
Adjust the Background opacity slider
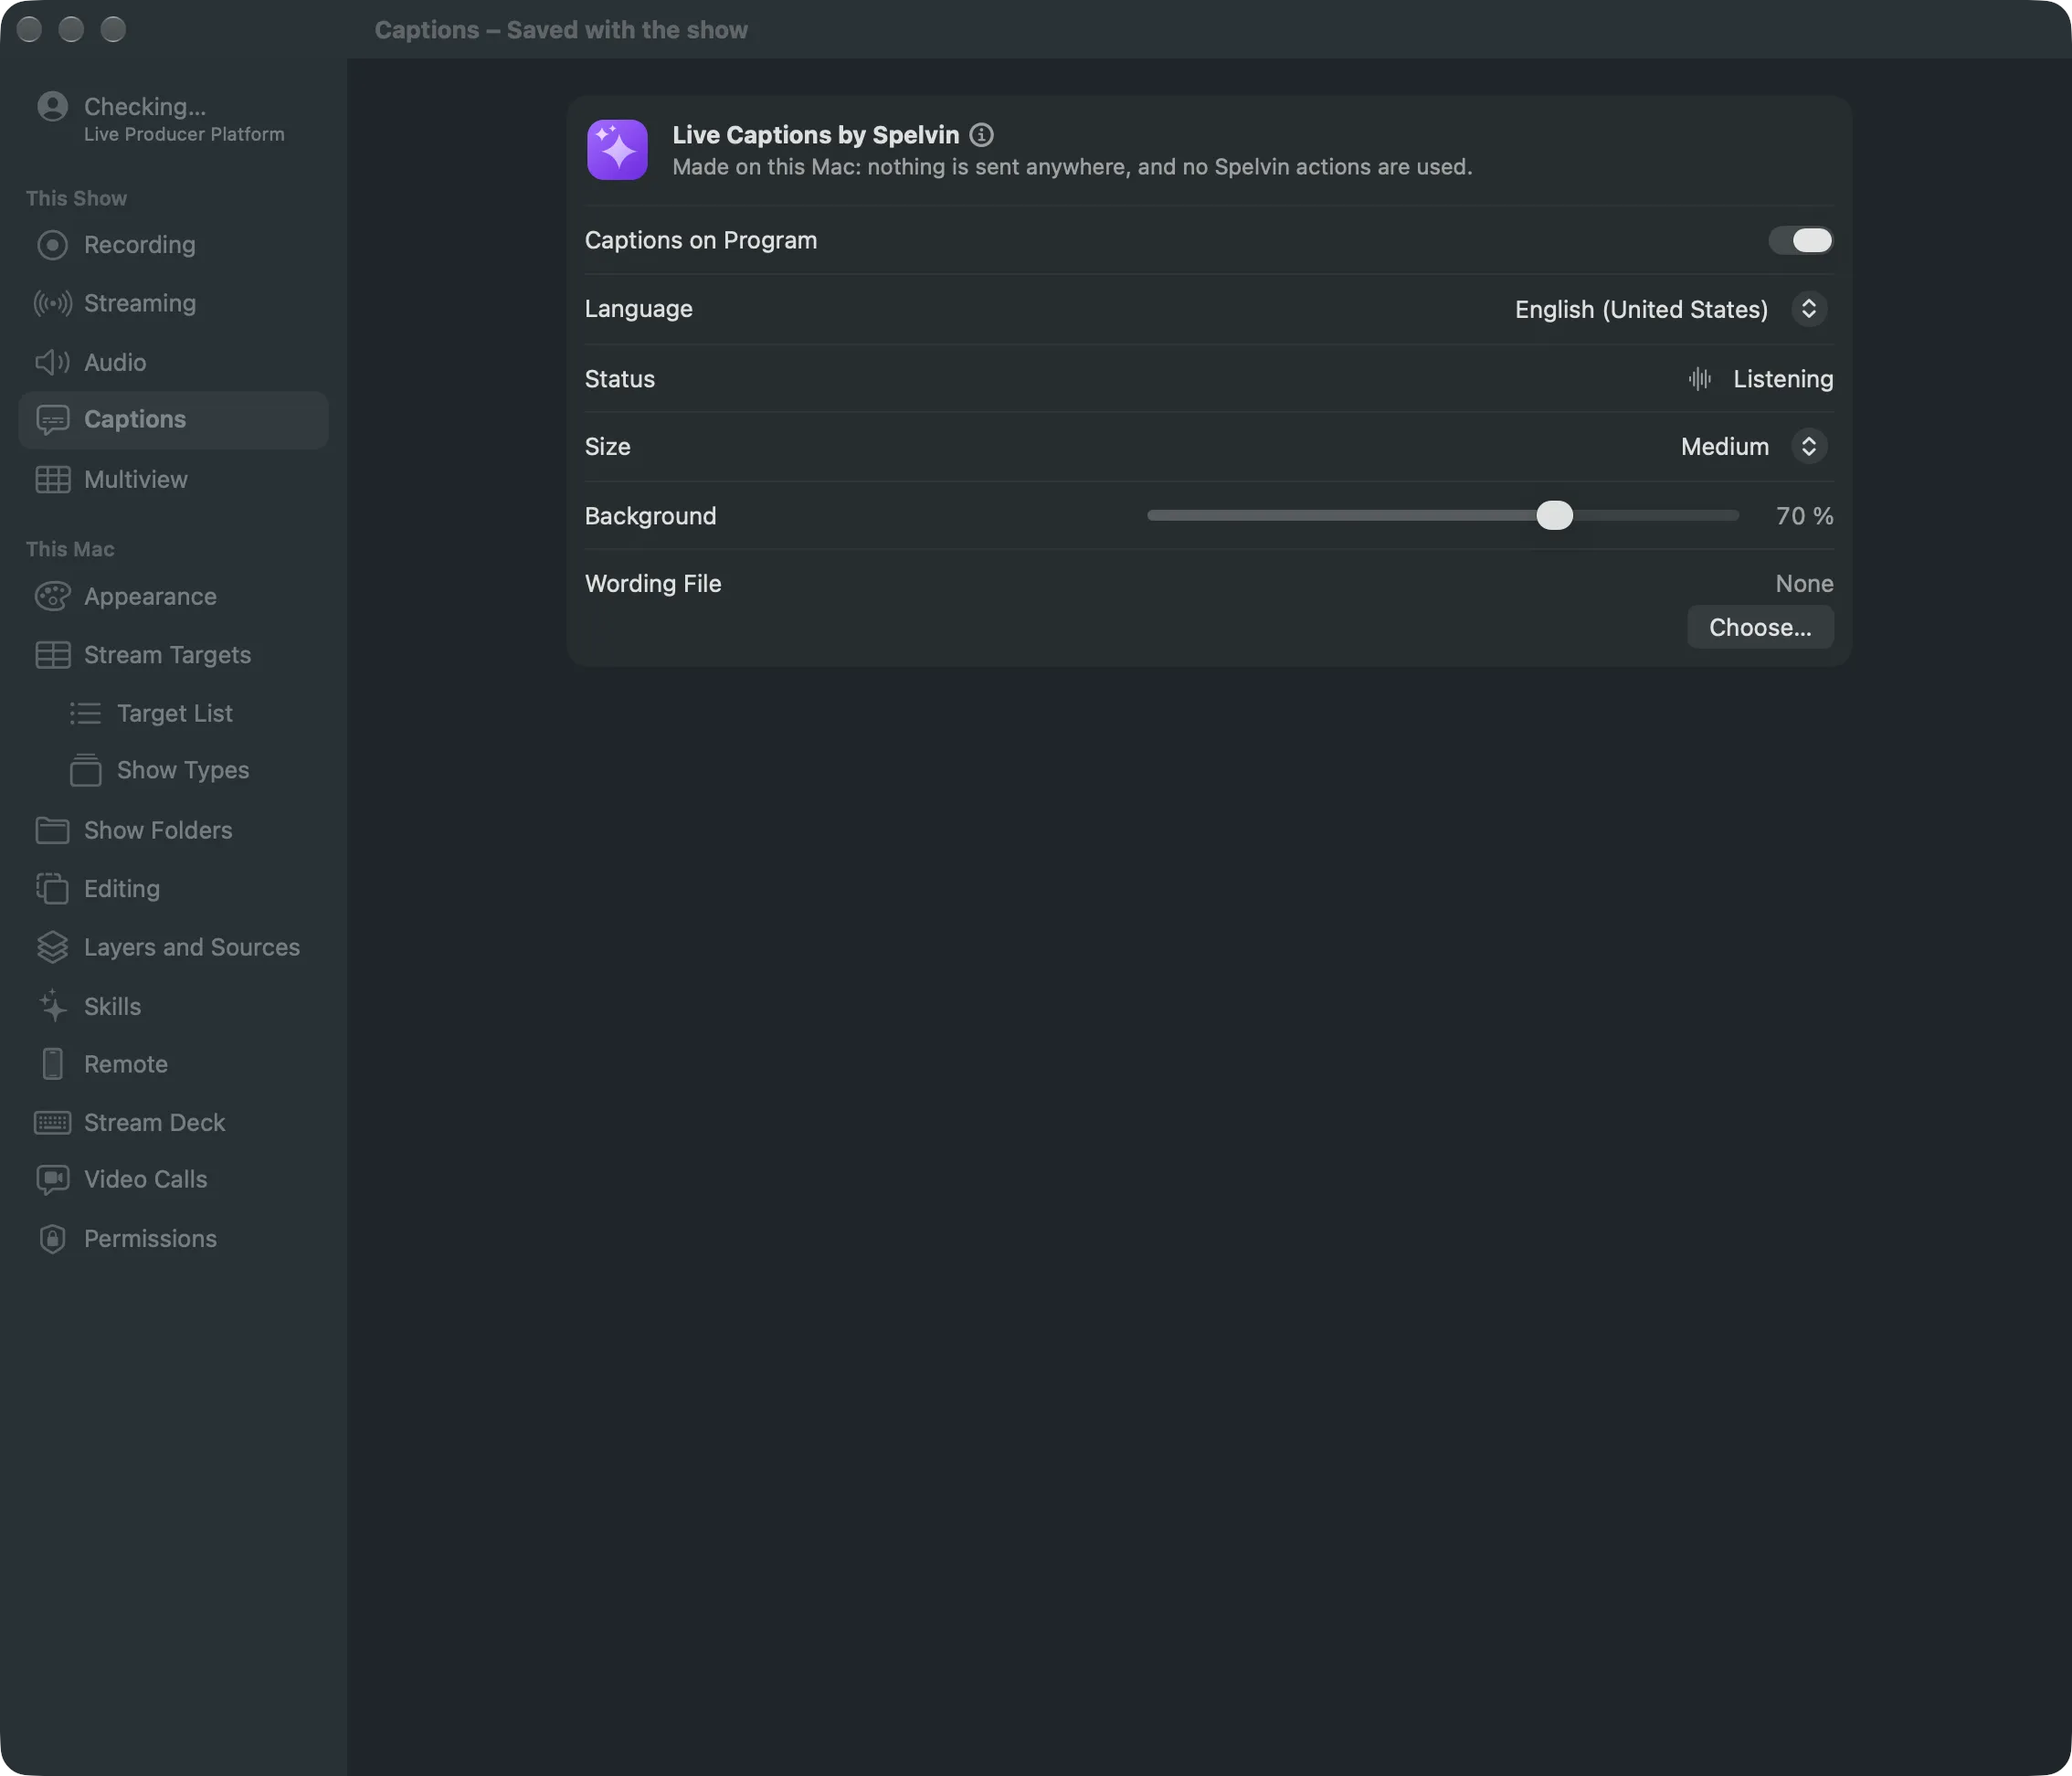click(1443, 516)
